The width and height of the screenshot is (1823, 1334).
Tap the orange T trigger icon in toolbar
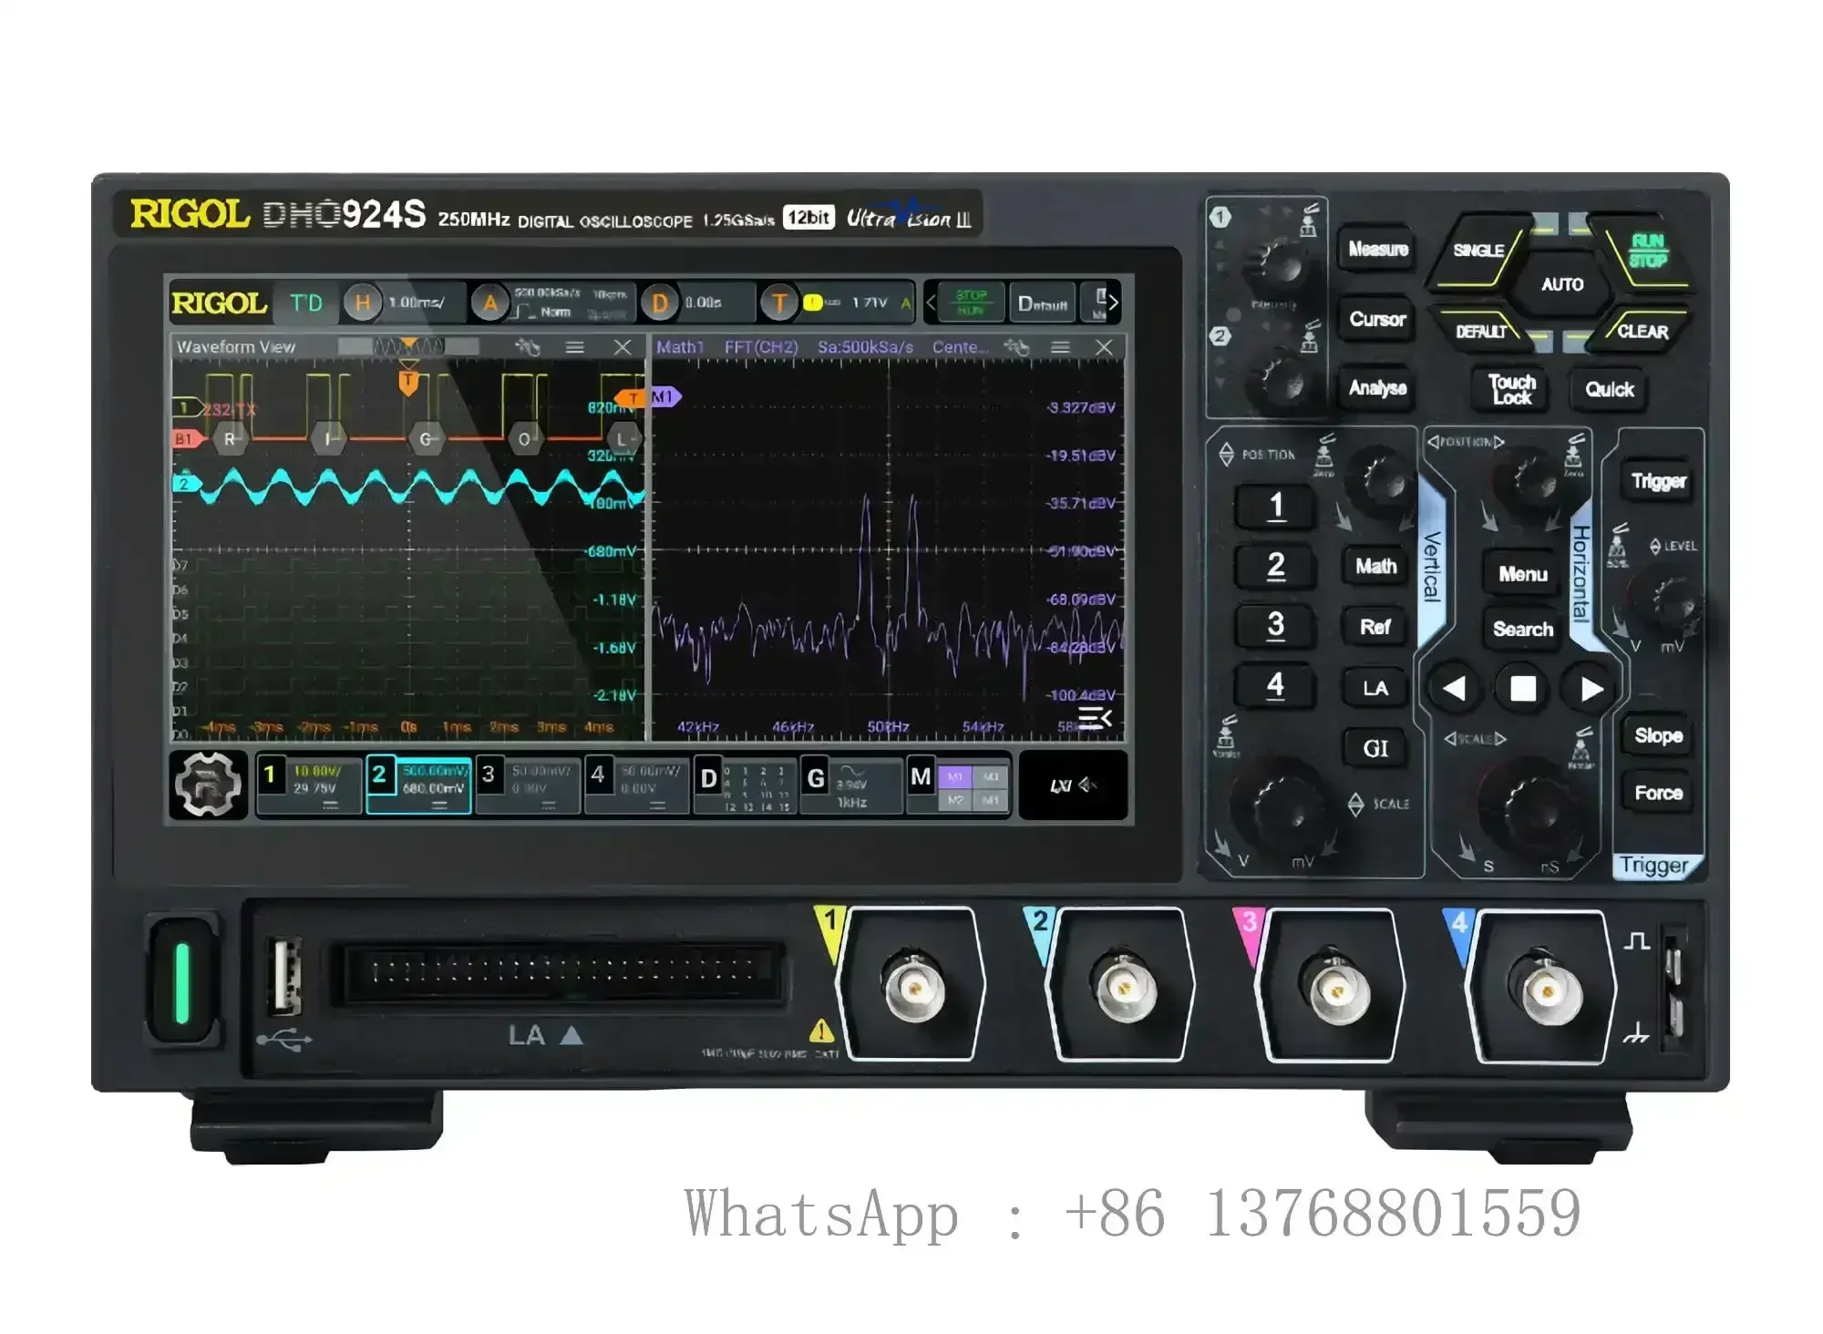(779, 303)
